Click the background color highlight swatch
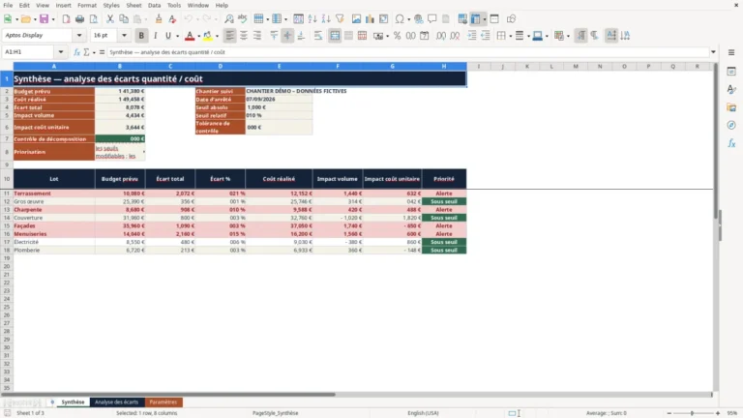The height and width of the screenshot is (418, 743). pyautogui.click(x=208, y=36)
